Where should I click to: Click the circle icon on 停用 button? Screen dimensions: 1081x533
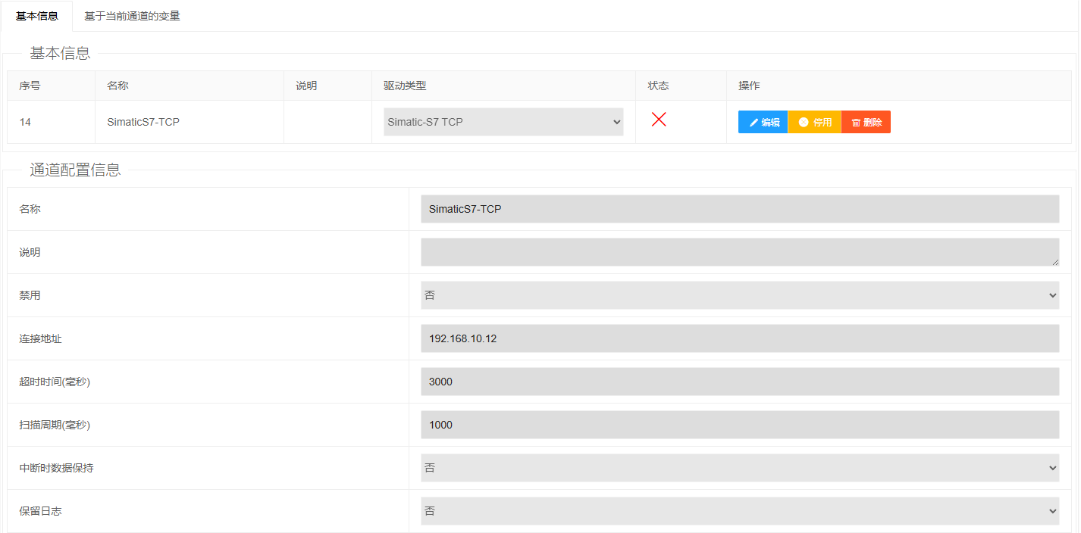[x=804, y=123]
